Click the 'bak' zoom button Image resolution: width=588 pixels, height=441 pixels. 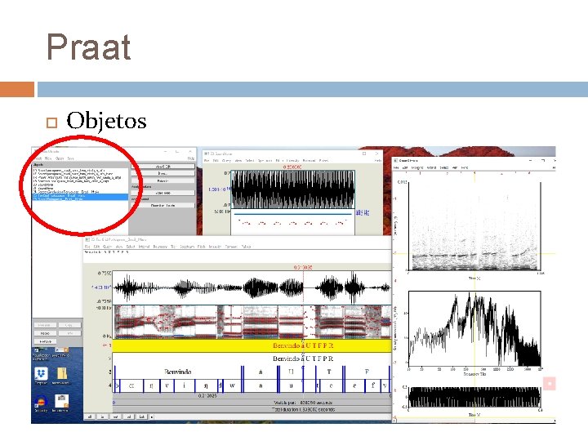141,416
